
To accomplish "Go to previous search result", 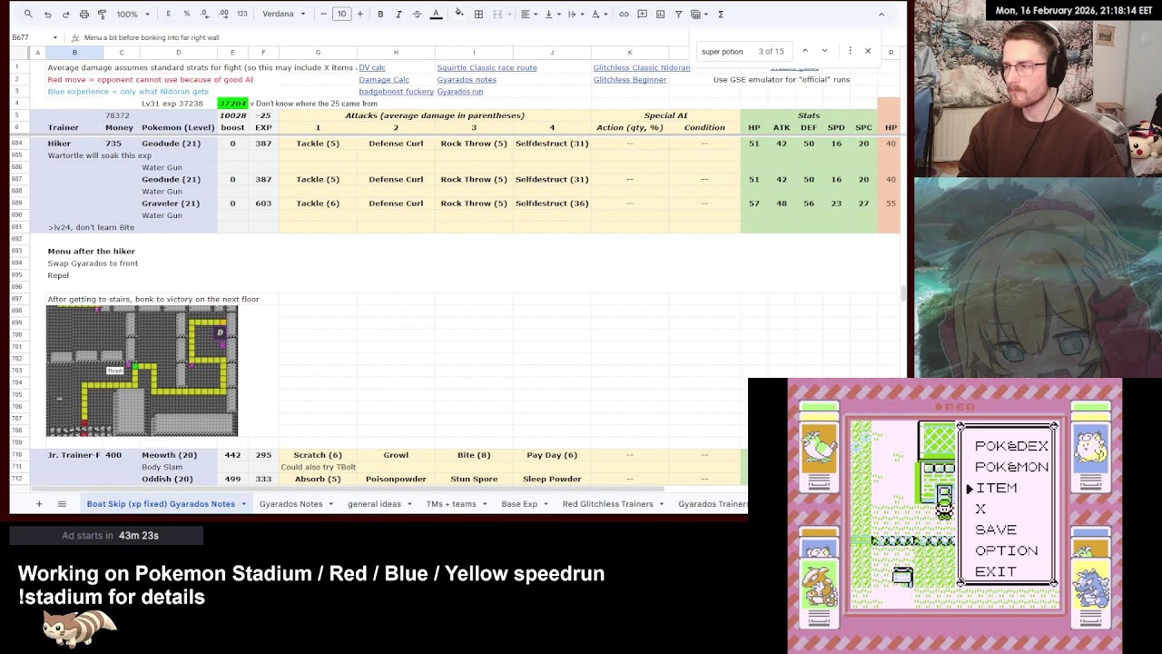I will pyautogui.click(x=805, y=51).
